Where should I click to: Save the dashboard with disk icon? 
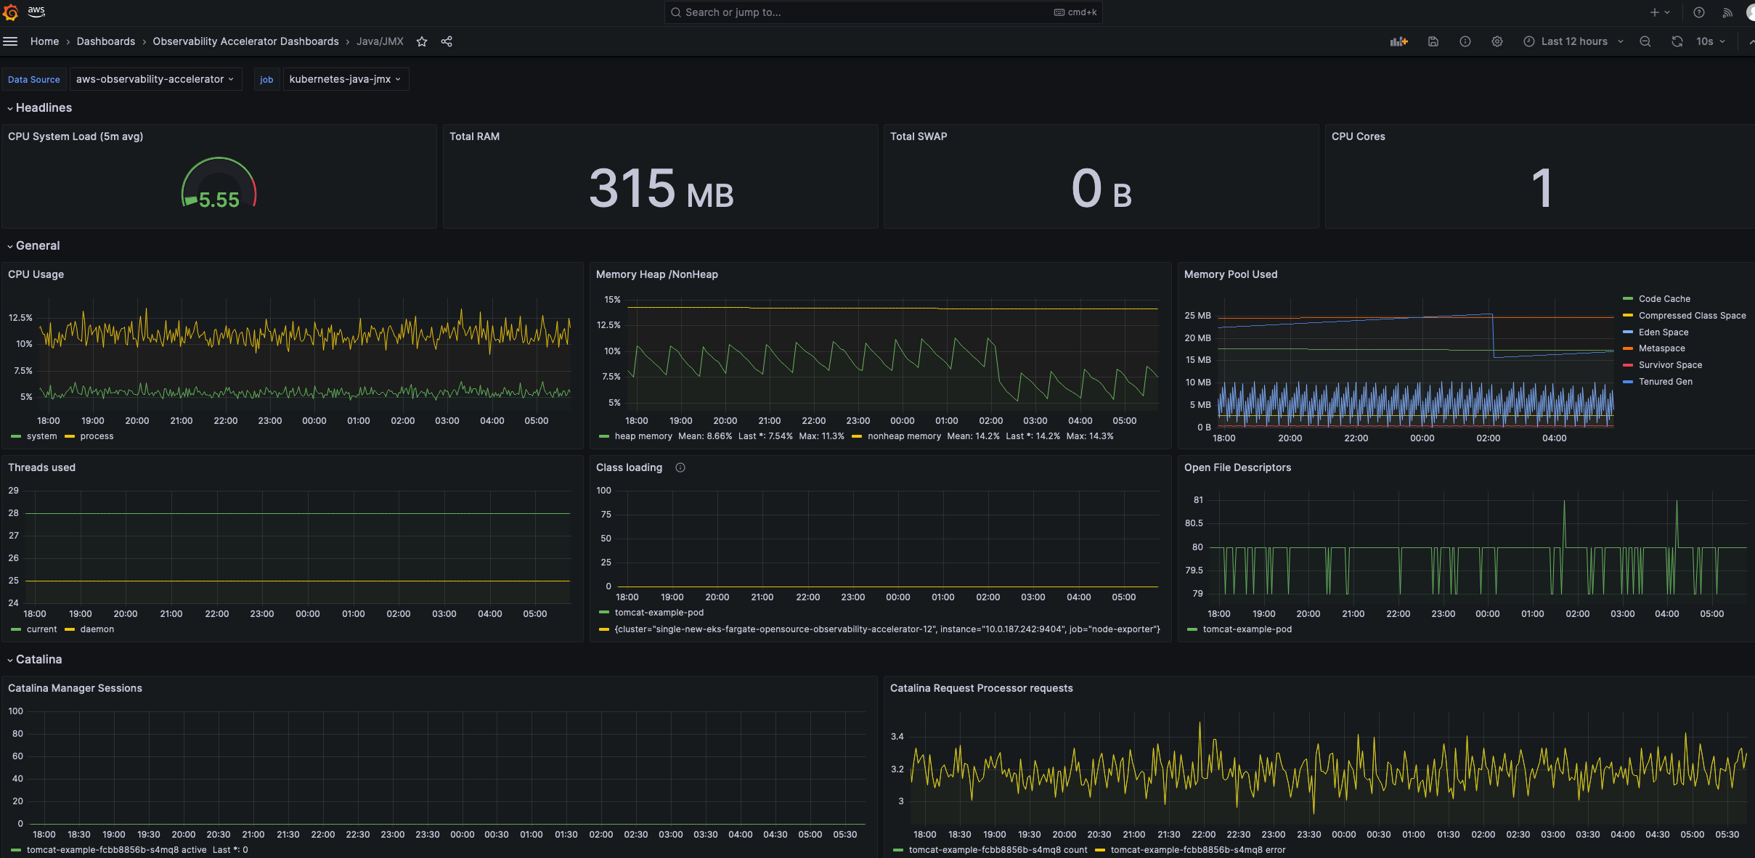1433,41
